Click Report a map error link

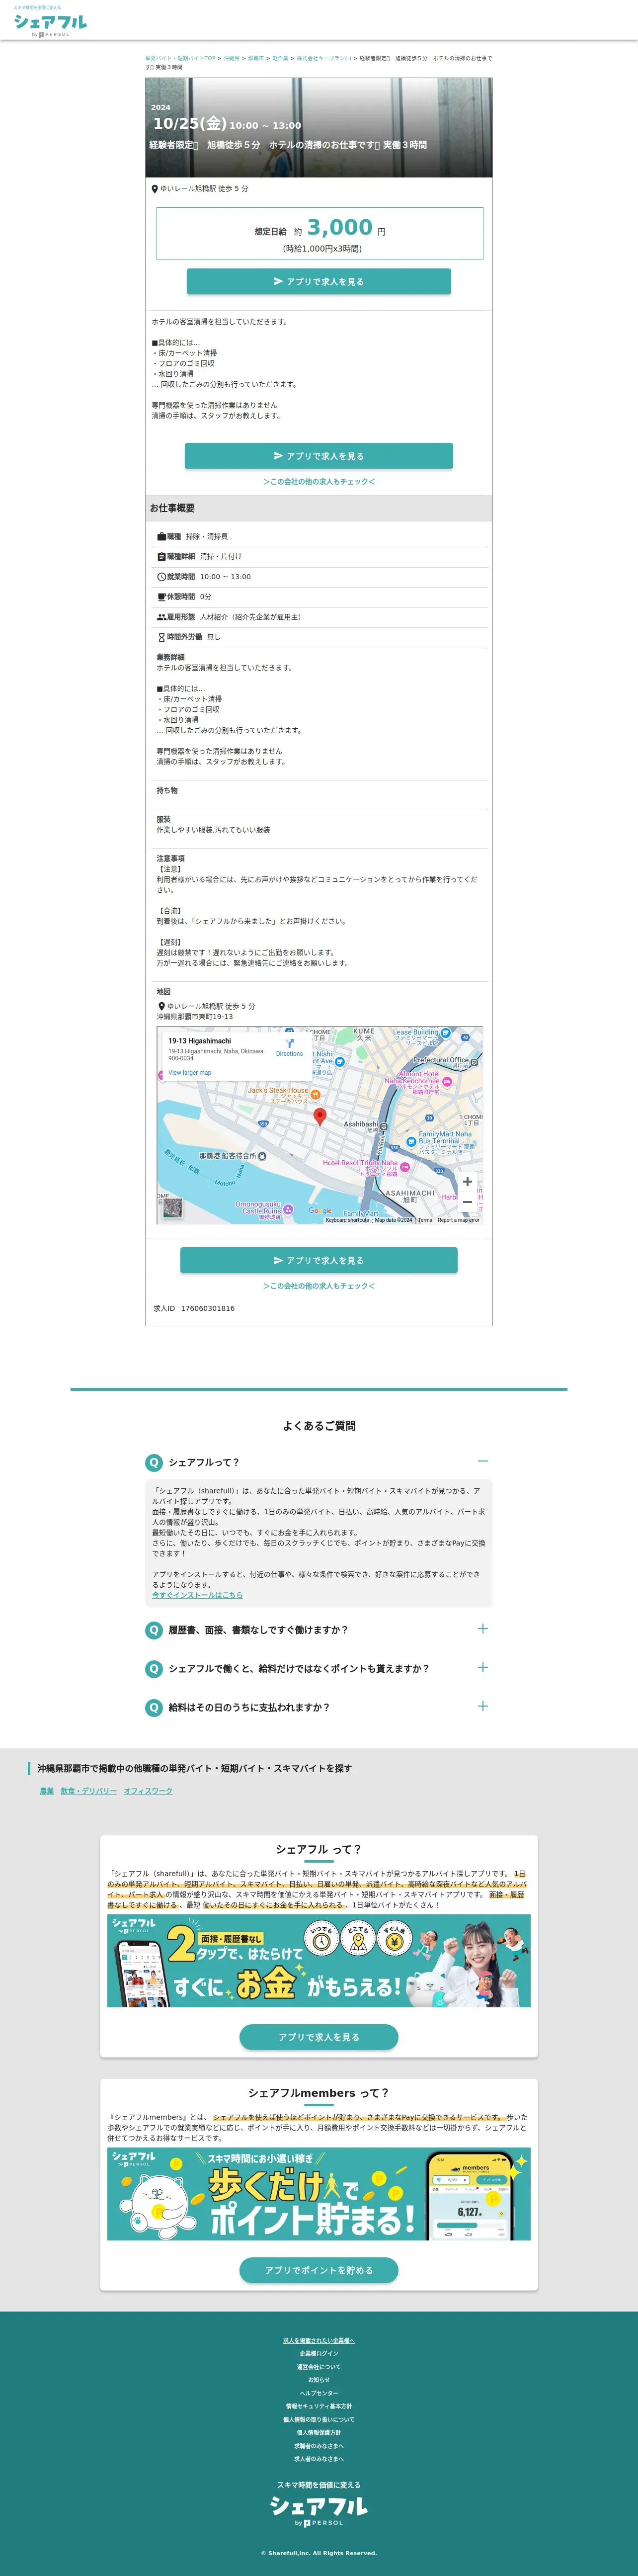click(x=459, y=1220)
